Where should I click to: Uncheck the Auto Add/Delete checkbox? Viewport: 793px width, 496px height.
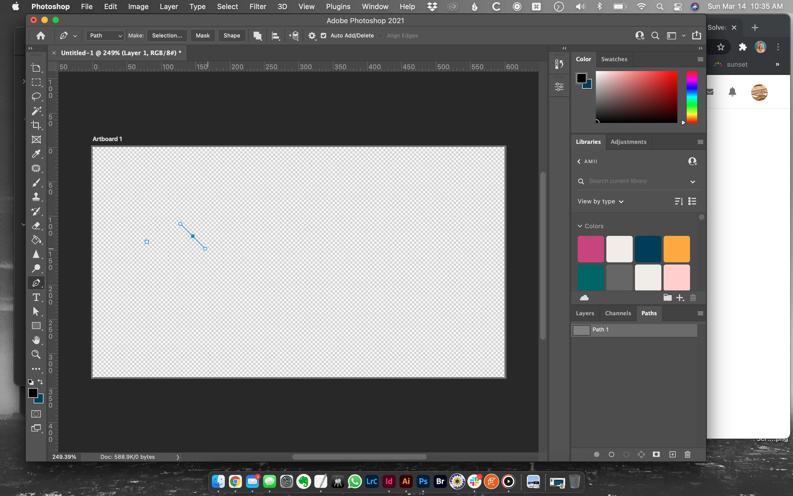tap(324, 36)
